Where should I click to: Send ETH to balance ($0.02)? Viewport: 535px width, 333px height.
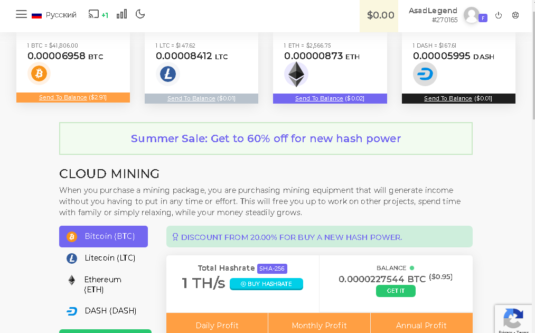tap(330, 98)
